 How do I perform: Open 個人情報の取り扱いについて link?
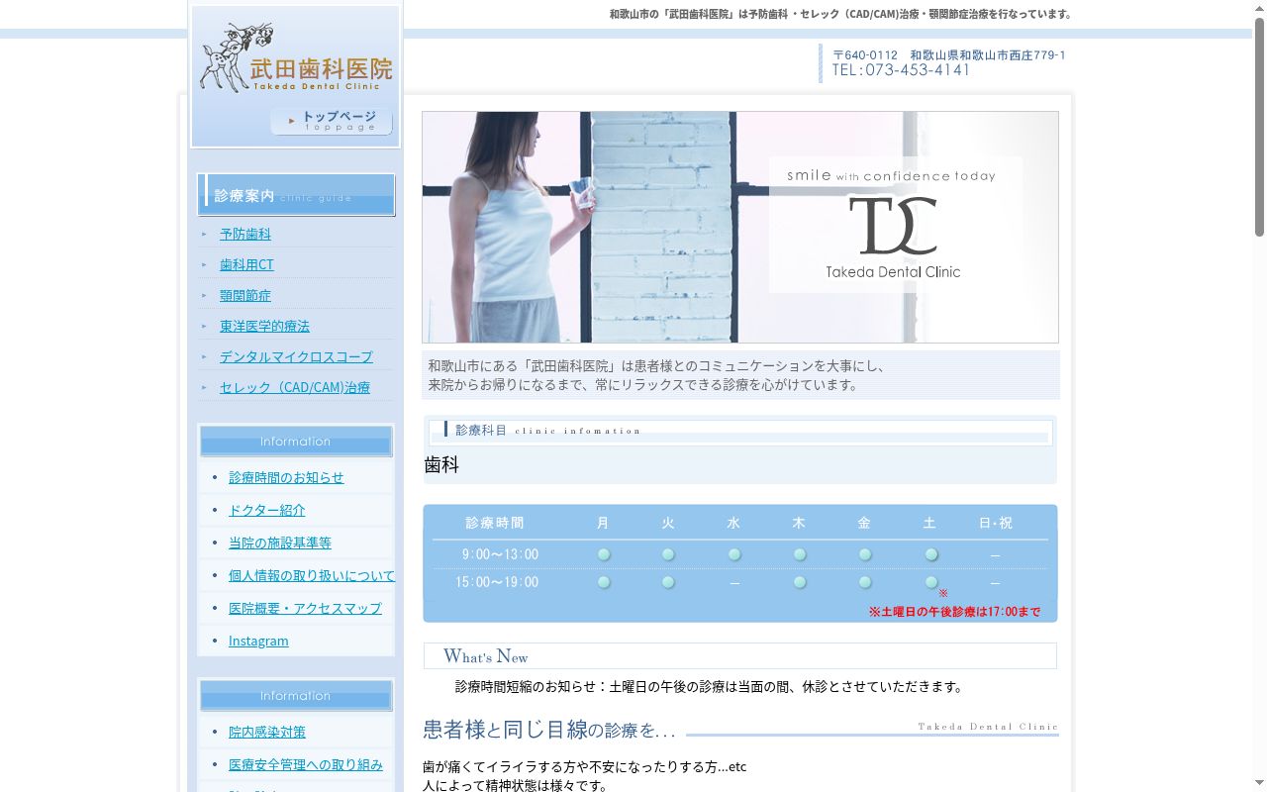coord(312,575)
